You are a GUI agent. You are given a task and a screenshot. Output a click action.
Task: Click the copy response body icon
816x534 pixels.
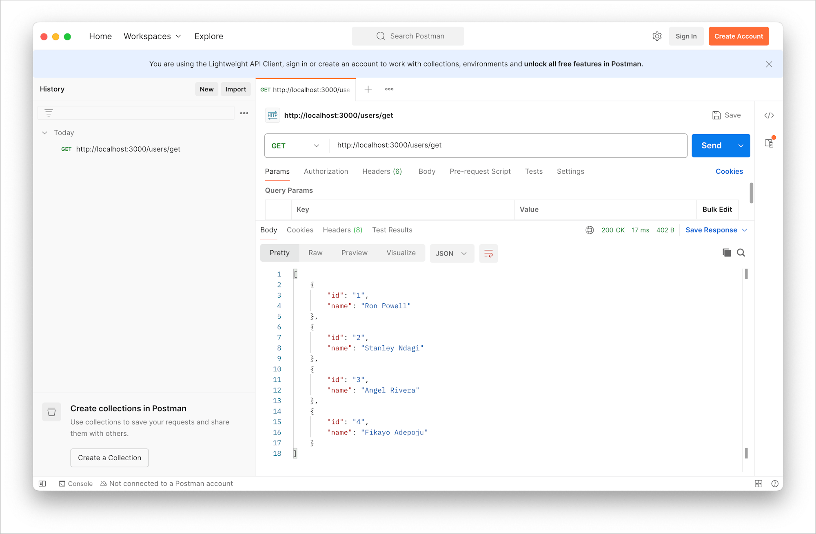727,253
